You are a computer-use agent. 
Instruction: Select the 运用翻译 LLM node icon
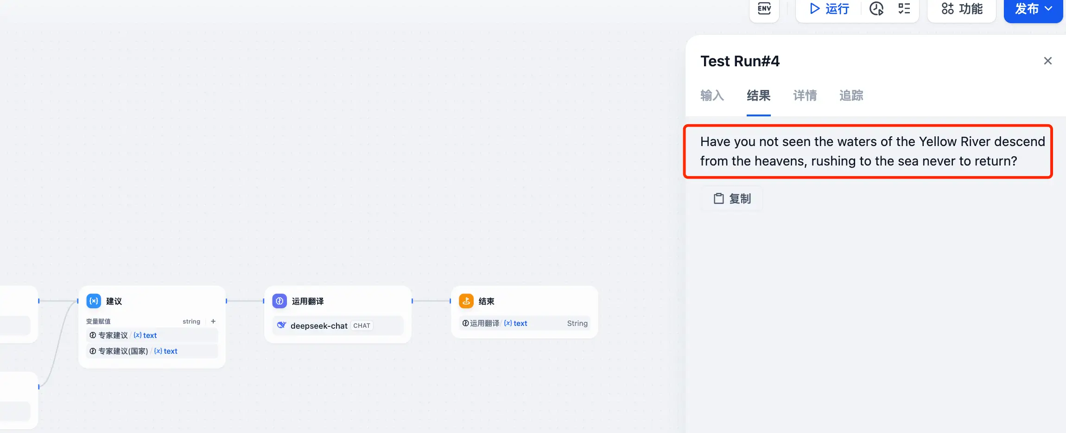point(279,301)
